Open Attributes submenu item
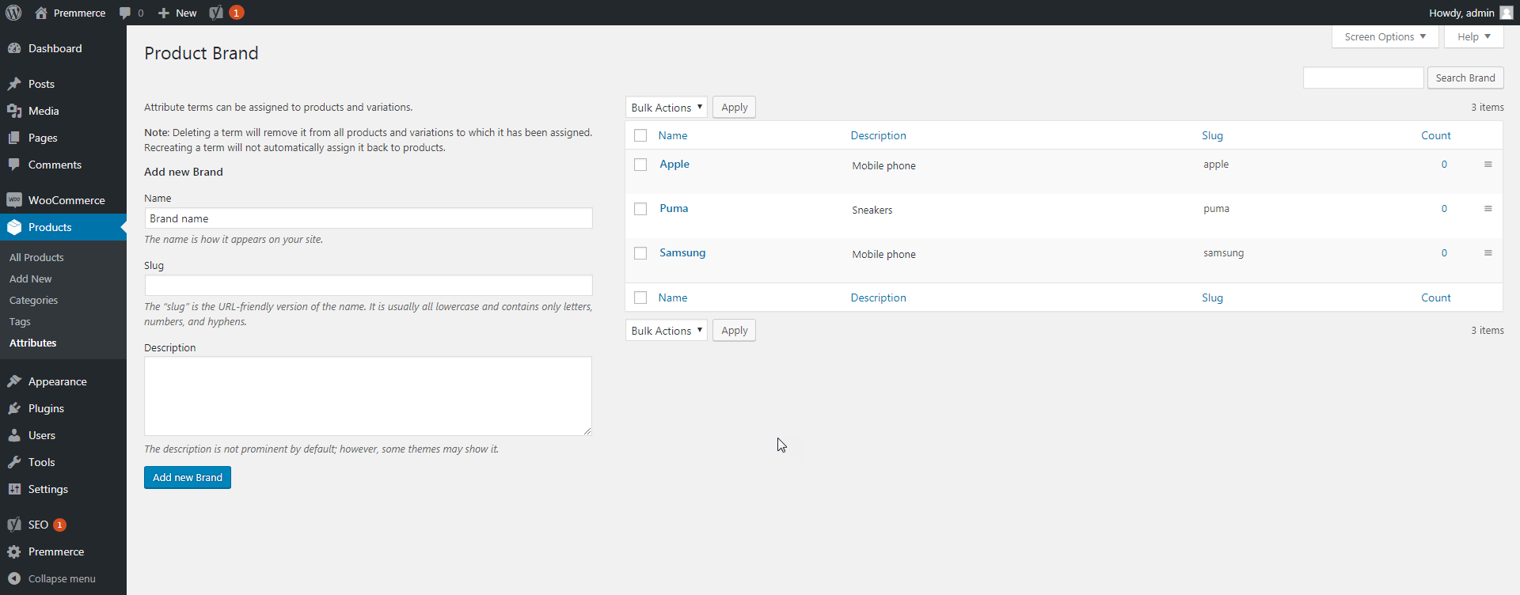This screenshot has width=1520, height=595. (x=33, y=343)
